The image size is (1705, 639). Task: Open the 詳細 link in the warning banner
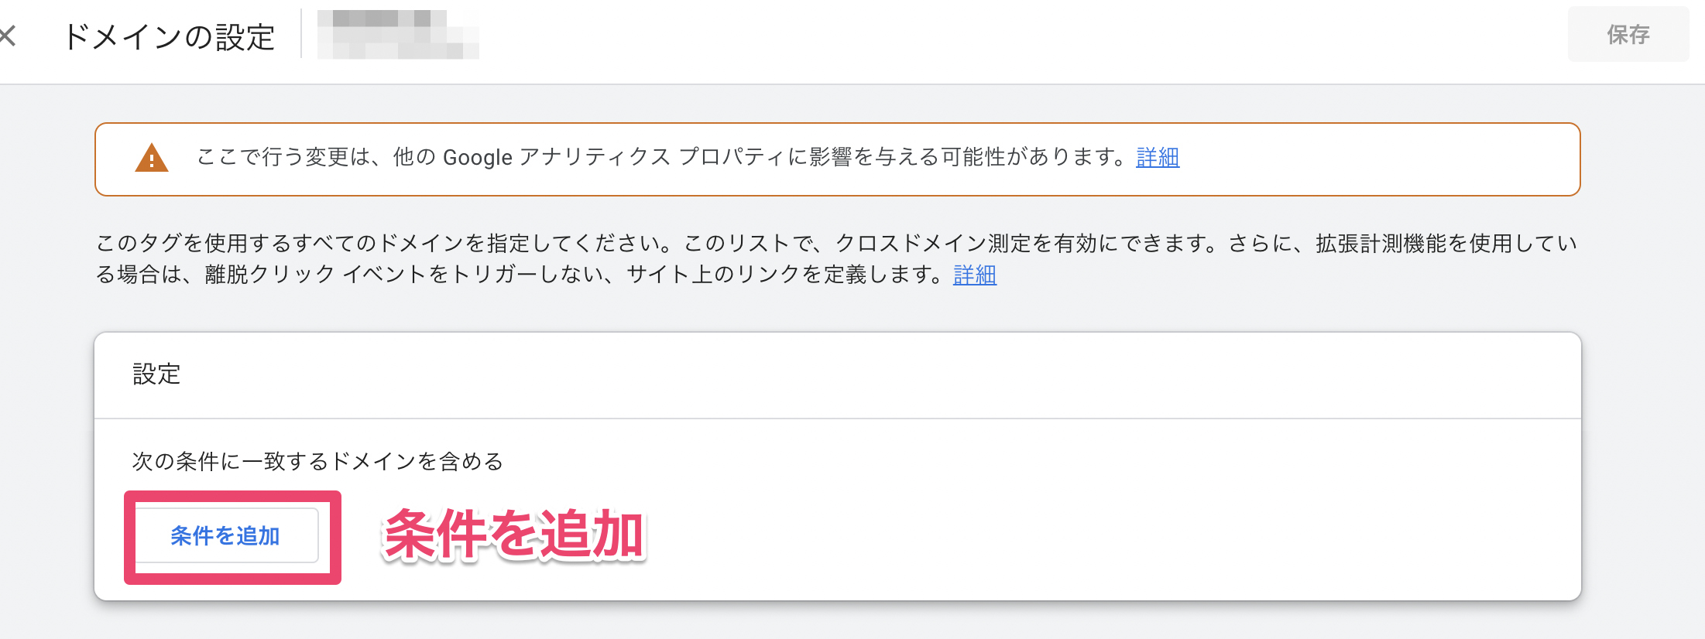pos(1158,157)
